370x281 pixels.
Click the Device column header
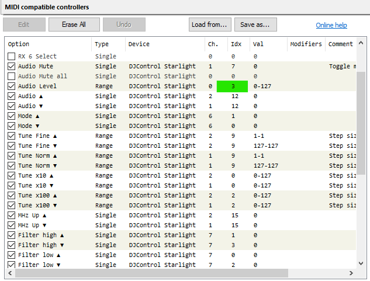164,44
